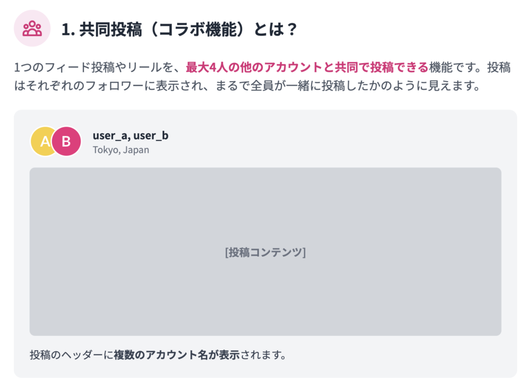The height and width of the screenshot is (391, 529).
Task: Click the number 1. in the section heading
Action: (x=68, y=29)
